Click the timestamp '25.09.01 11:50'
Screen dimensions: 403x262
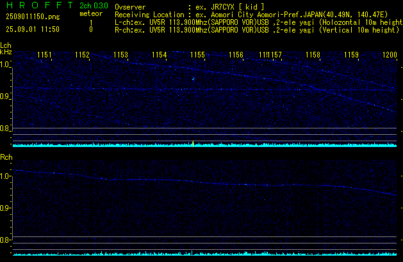(x=33, y=29)
